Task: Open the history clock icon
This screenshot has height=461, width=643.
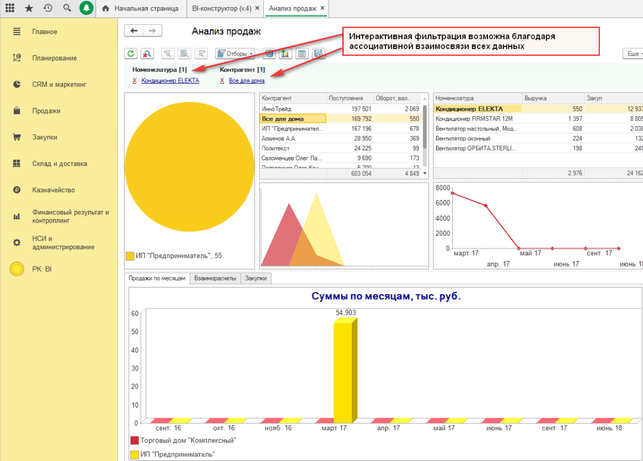Action: 48,8
